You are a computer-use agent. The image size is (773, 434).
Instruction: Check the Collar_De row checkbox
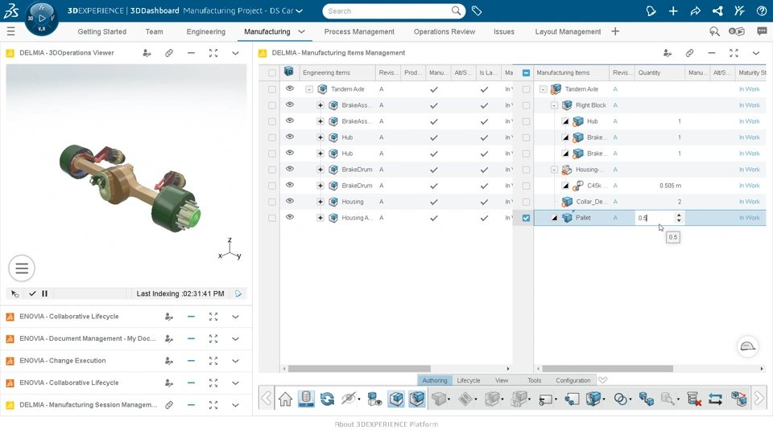(x=526, y=202)
